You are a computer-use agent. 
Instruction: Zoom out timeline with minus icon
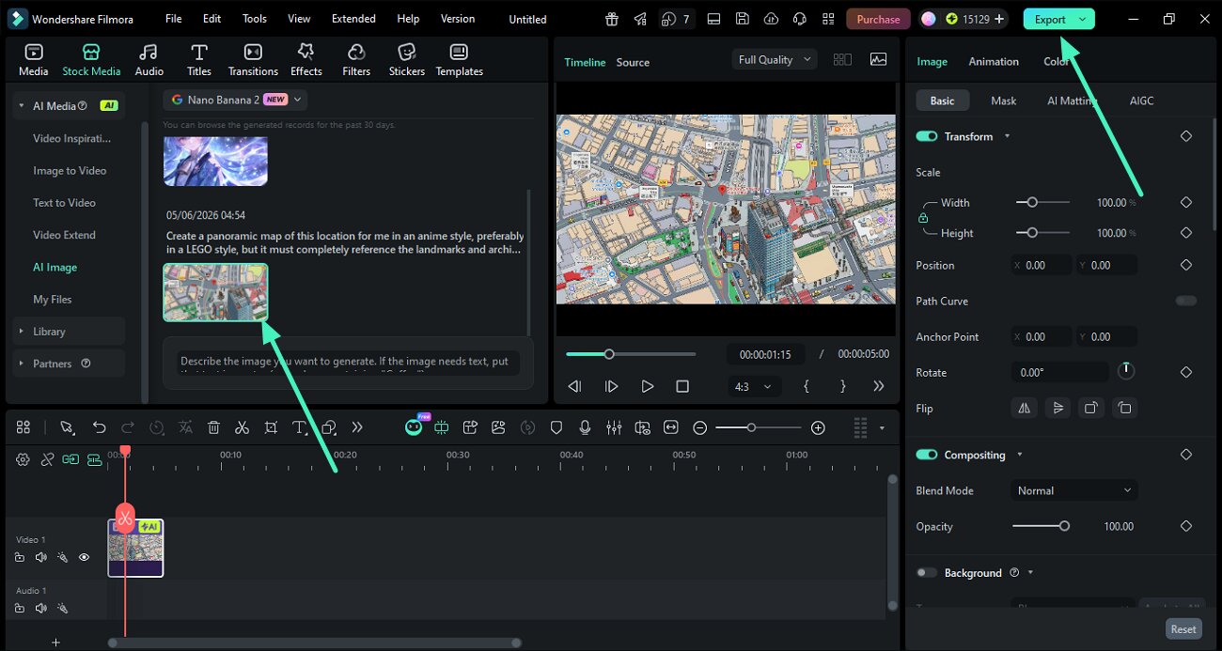pyautogui.click(x=699, y=427)
